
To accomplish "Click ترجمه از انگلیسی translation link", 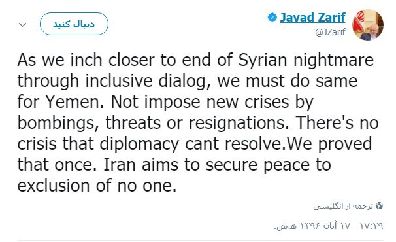I will point(343,206).
